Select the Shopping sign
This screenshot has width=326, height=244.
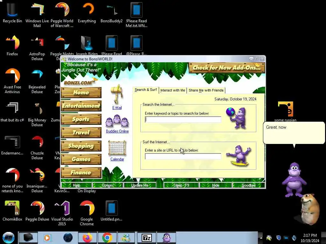click(81, 146)
